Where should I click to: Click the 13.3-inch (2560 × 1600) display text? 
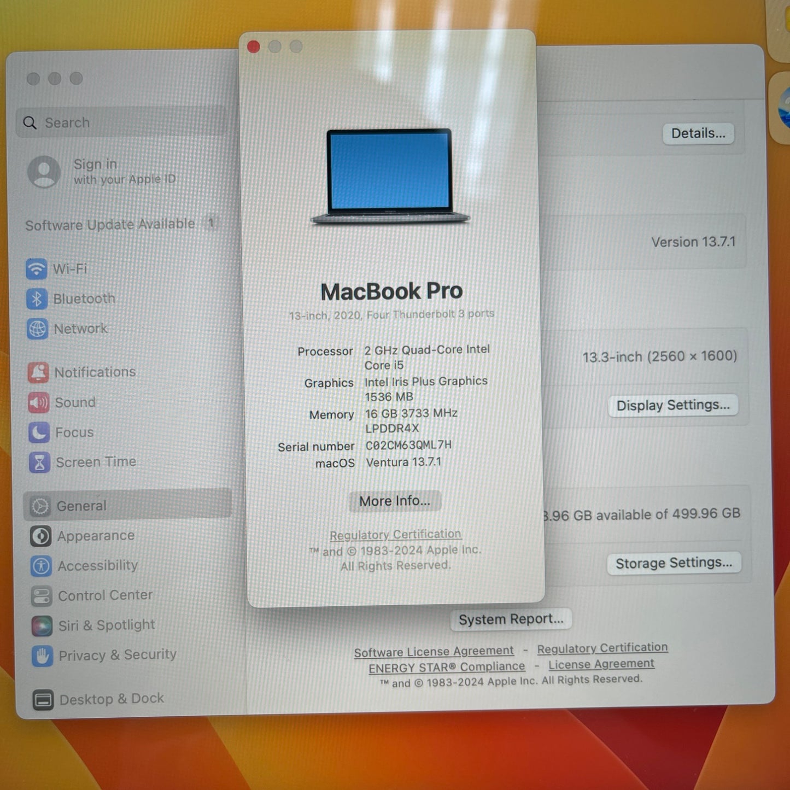660,356
